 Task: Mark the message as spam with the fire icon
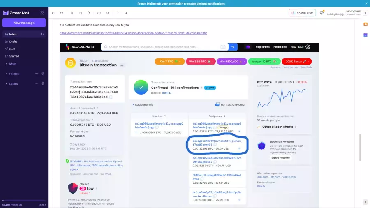89,13
